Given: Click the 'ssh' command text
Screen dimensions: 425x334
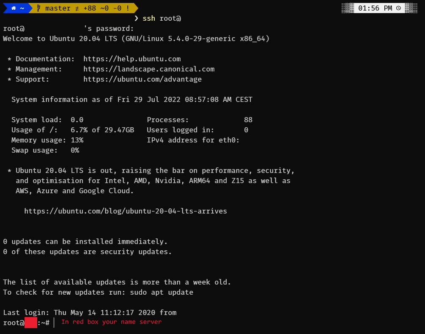Looking at the screenshot, I should coord(149,18).
